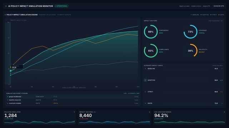Click the COVERAGE gauge label
The image size is (229, 128).
[203, 30]
